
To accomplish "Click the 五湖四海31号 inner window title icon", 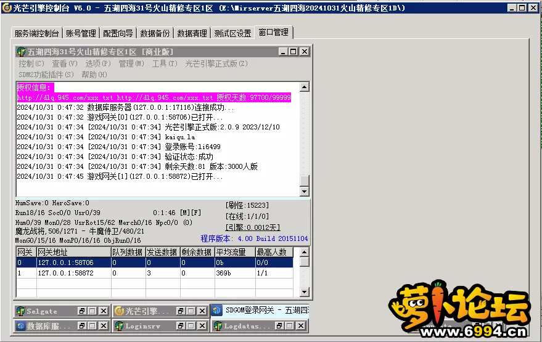I will [22, 52].
